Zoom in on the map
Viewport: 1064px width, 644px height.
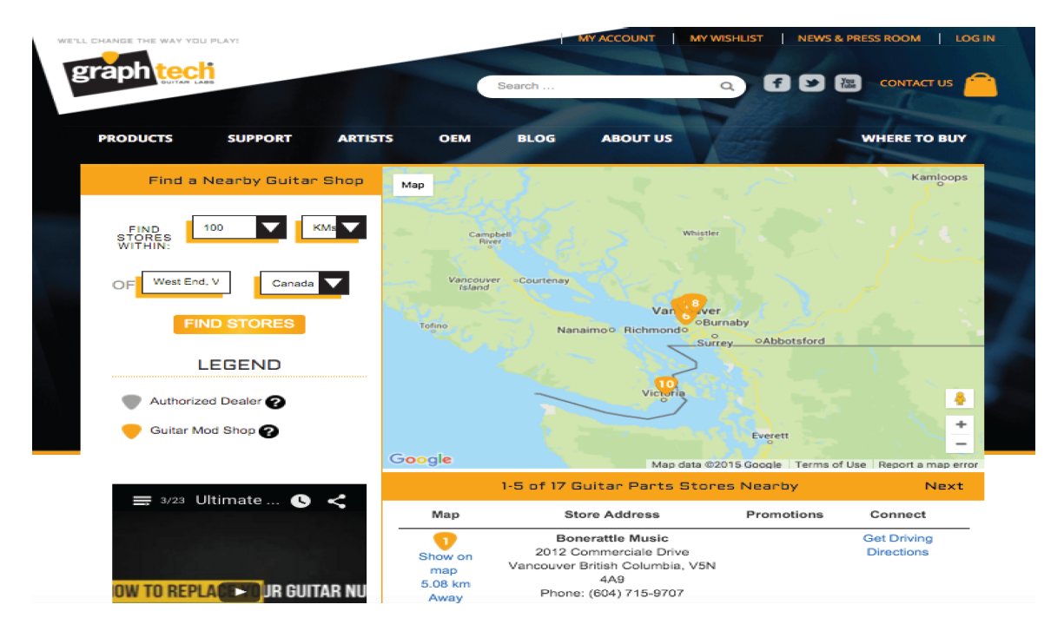(x=961, y=425)
